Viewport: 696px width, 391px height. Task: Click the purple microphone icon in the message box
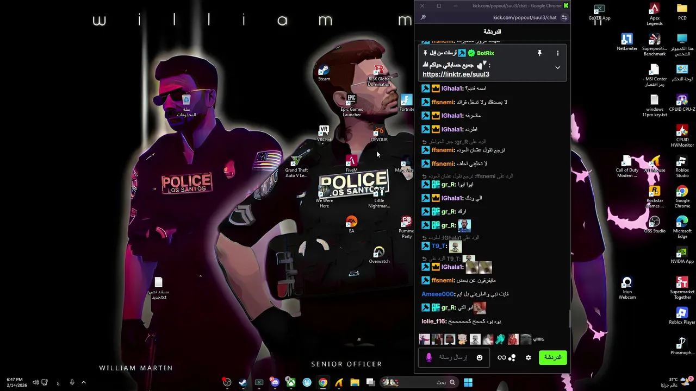tap(428, 357)
